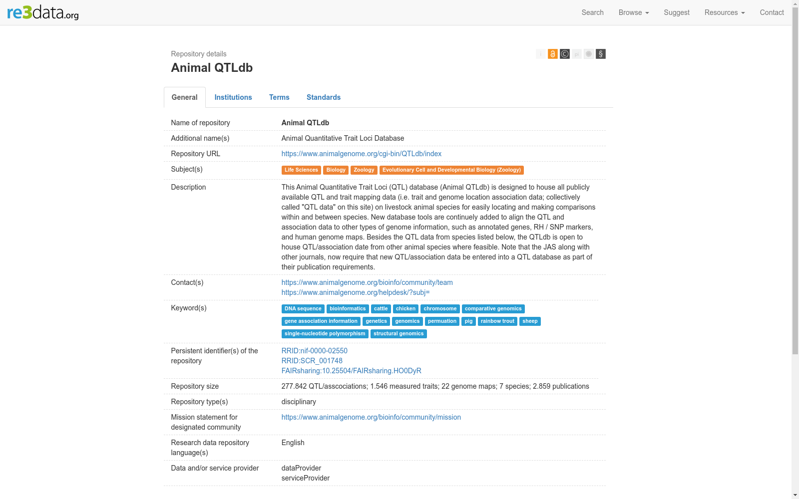Viewport: 799px width, 499px height.
Task: Open the FAIRsharing identifier link
Action: tap(352, 371)
